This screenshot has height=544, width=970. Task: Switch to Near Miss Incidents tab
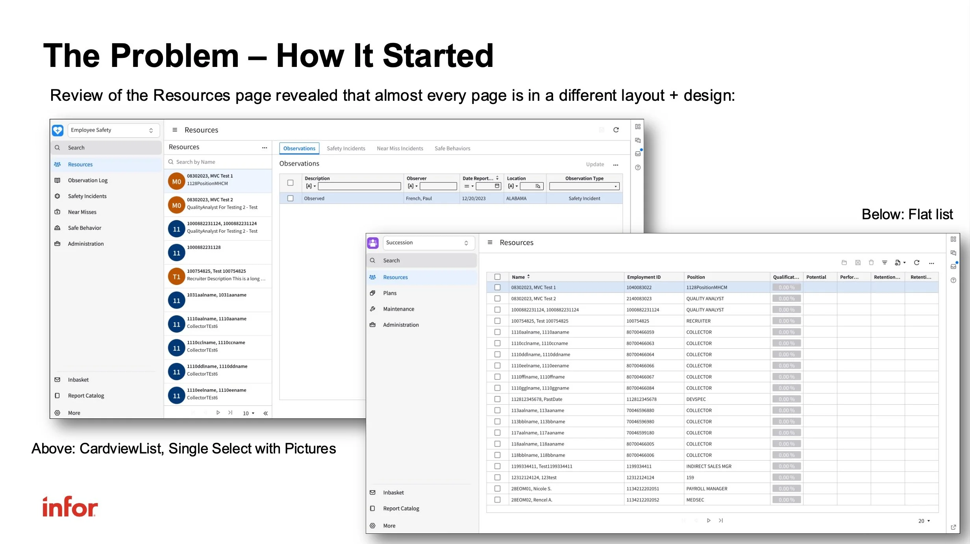coord(400,148)
